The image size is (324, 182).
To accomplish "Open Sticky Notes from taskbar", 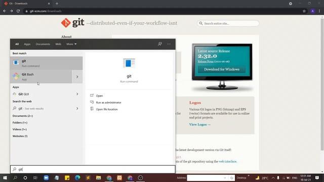I will pos(67,178).
